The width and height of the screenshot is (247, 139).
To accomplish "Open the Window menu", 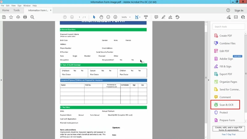I will click(27, 6).
